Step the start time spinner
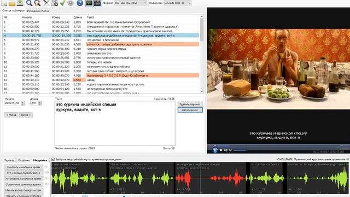The image size is (350, 197). point(23,103)
